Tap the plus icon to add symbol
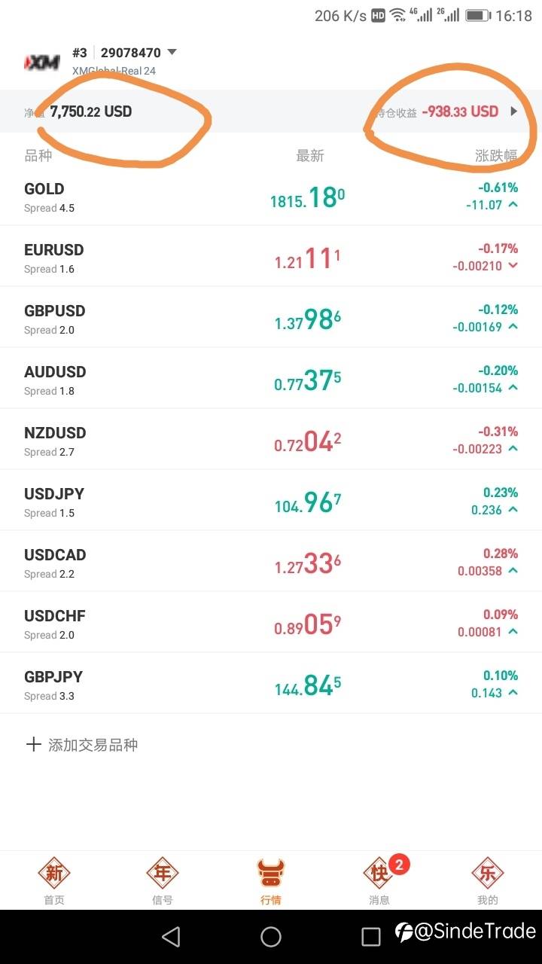The image size is (542, 964). pos(33,745)
